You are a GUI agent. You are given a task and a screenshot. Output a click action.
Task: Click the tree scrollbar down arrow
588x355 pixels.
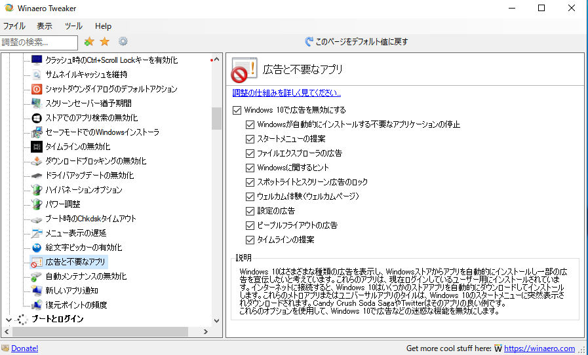pos(216,321)
